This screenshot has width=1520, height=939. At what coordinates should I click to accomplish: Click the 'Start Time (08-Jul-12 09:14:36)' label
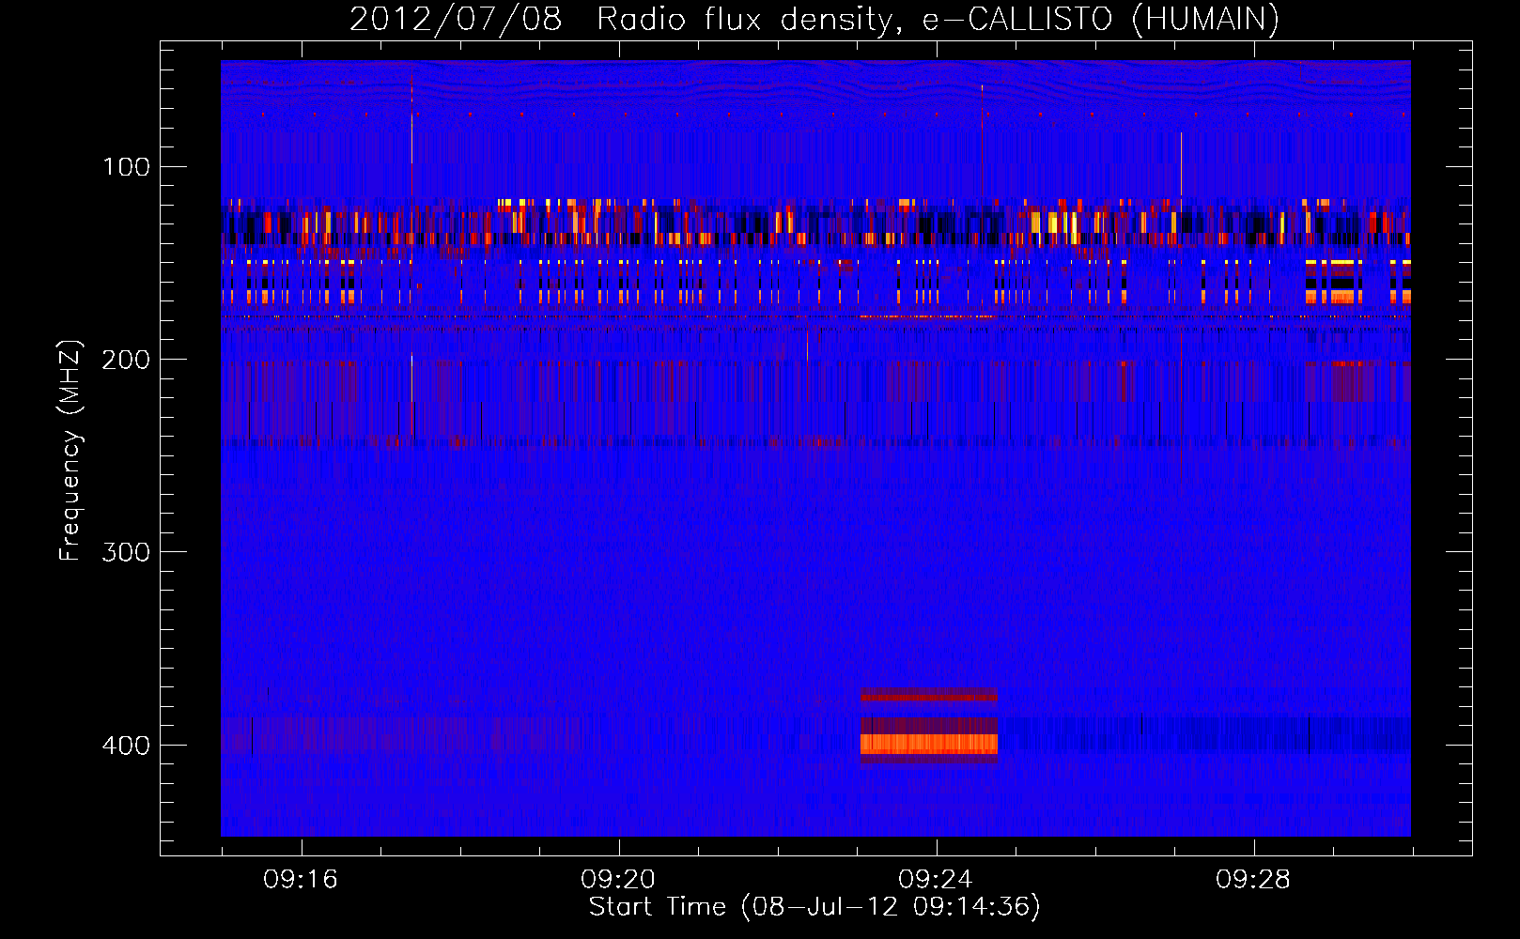click(814, 906)
